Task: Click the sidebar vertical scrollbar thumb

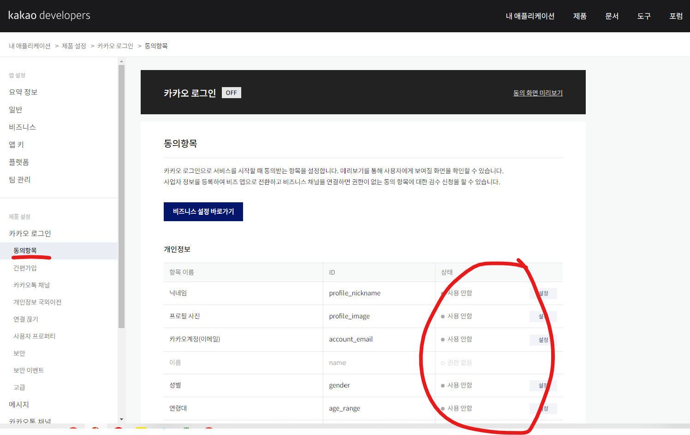Action: 121,196
